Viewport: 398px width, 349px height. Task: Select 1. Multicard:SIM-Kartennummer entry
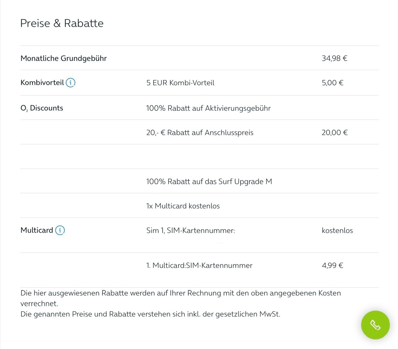point(199,266)
